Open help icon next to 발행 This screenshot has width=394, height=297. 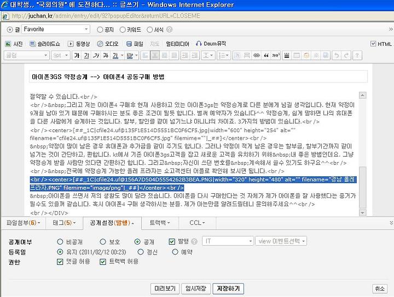194,242
